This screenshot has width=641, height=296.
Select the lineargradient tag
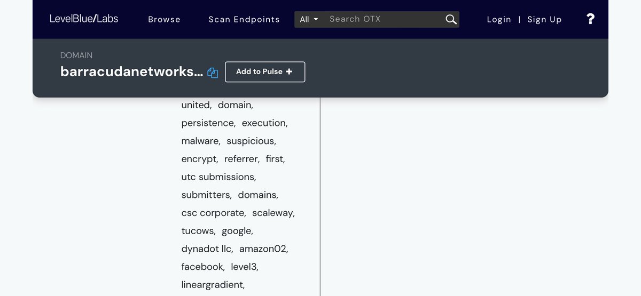[x=213, y=285]
